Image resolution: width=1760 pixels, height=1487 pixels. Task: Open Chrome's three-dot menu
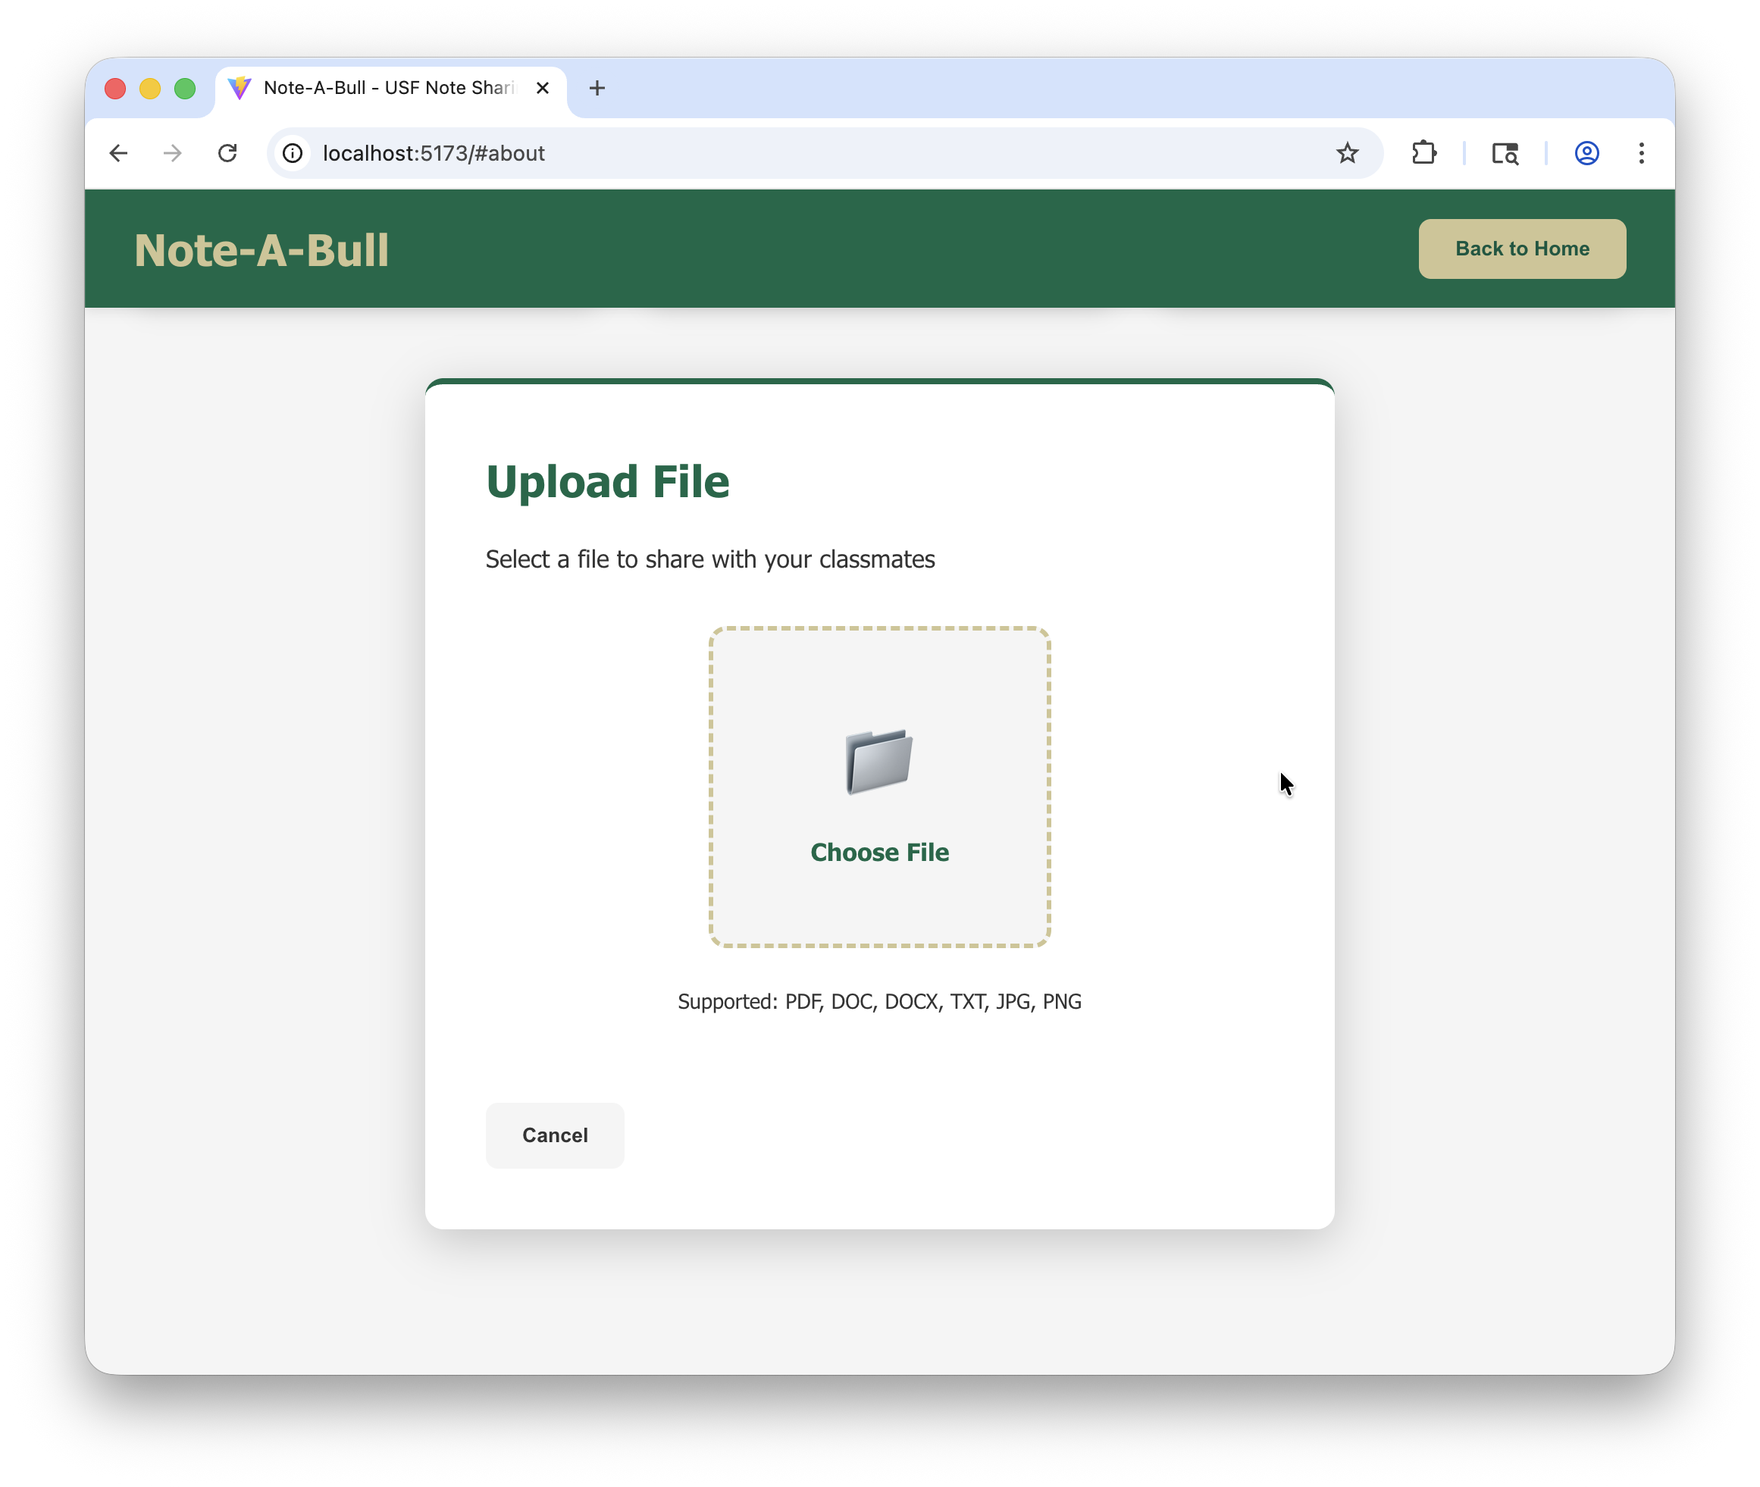coord(1641,153)
